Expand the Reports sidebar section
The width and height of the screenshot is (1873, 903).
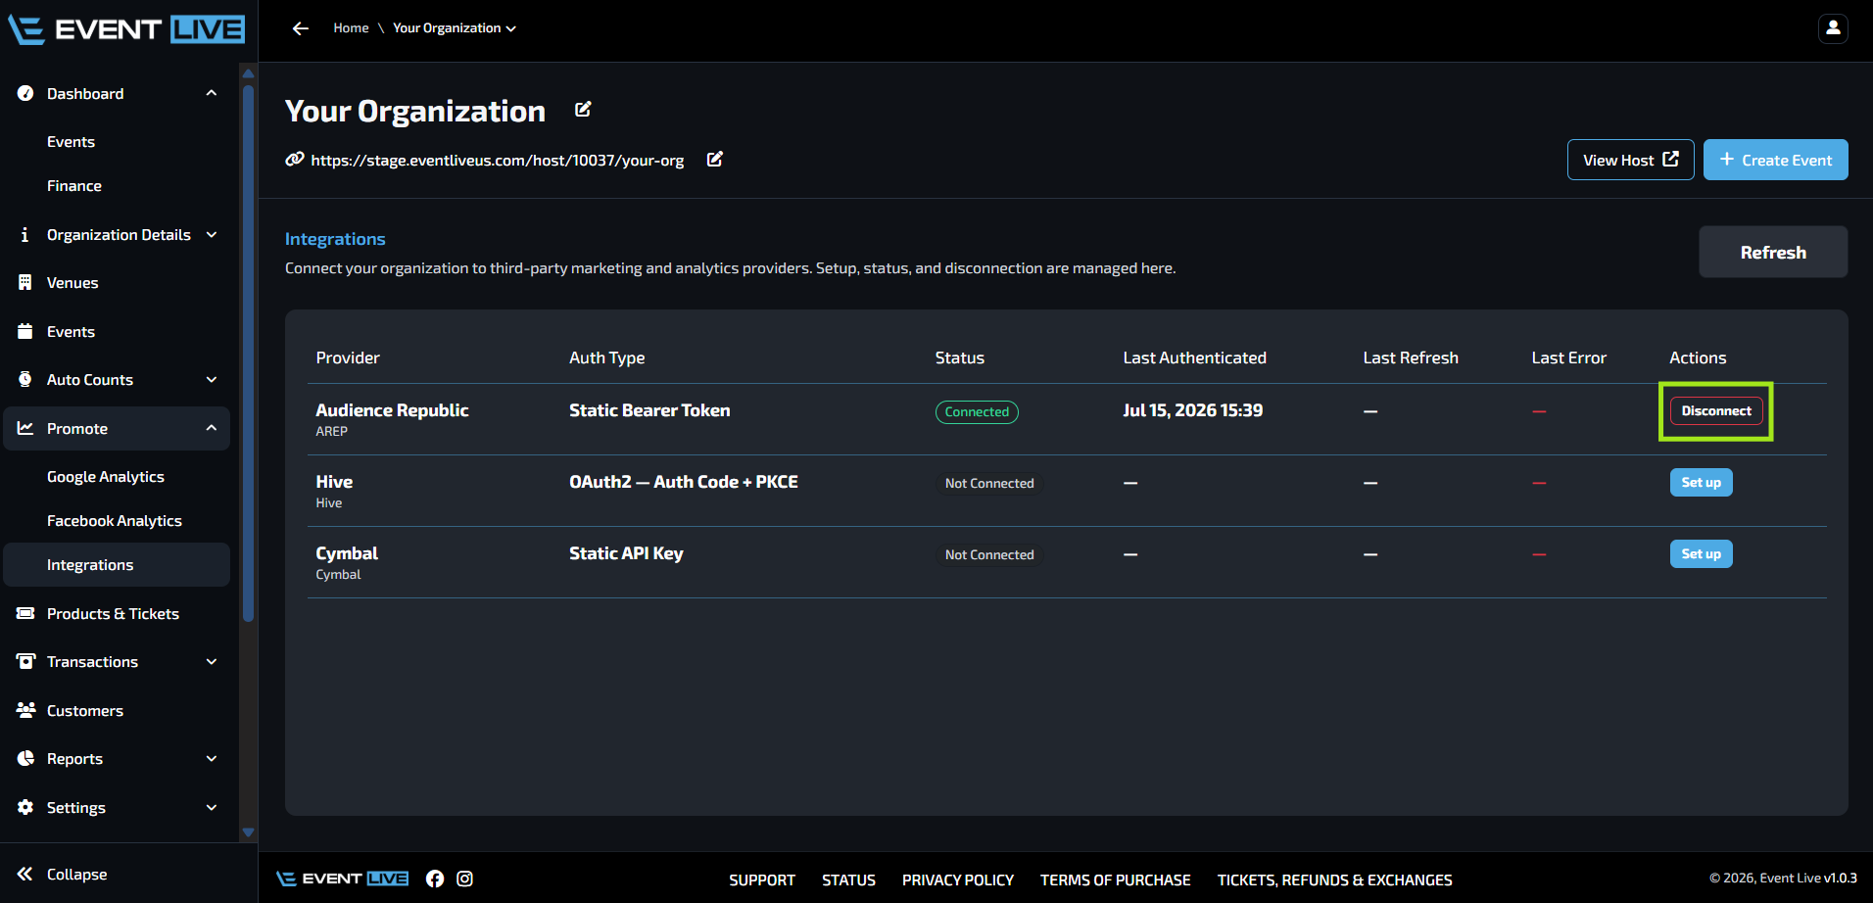click(x=212, y=759)
